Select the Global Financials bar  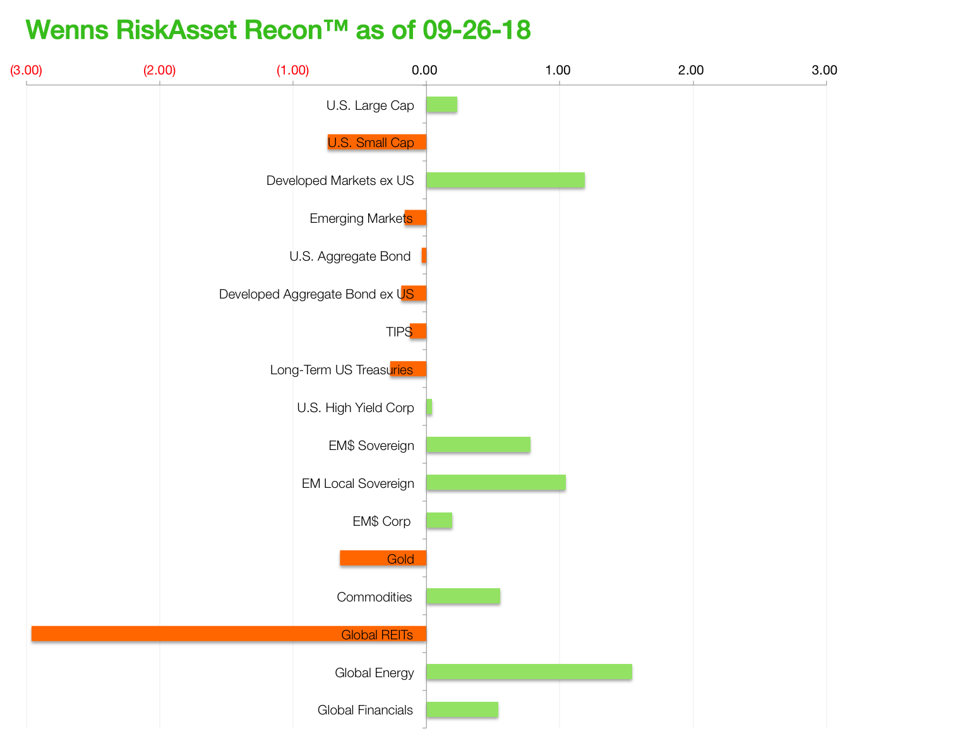coord(462,709)
